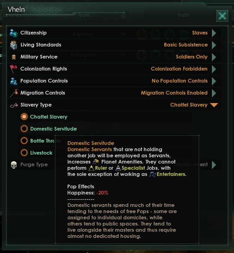Click the Population Controls icon
The height and width of the screenshot is (253, 234).
click(14, 81)
